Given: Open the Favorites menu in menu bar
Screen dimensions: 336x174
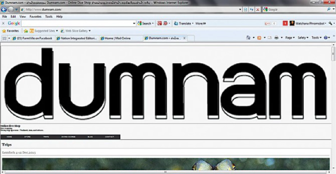Looking at the screenshot, I should click(x=35, y=16).
